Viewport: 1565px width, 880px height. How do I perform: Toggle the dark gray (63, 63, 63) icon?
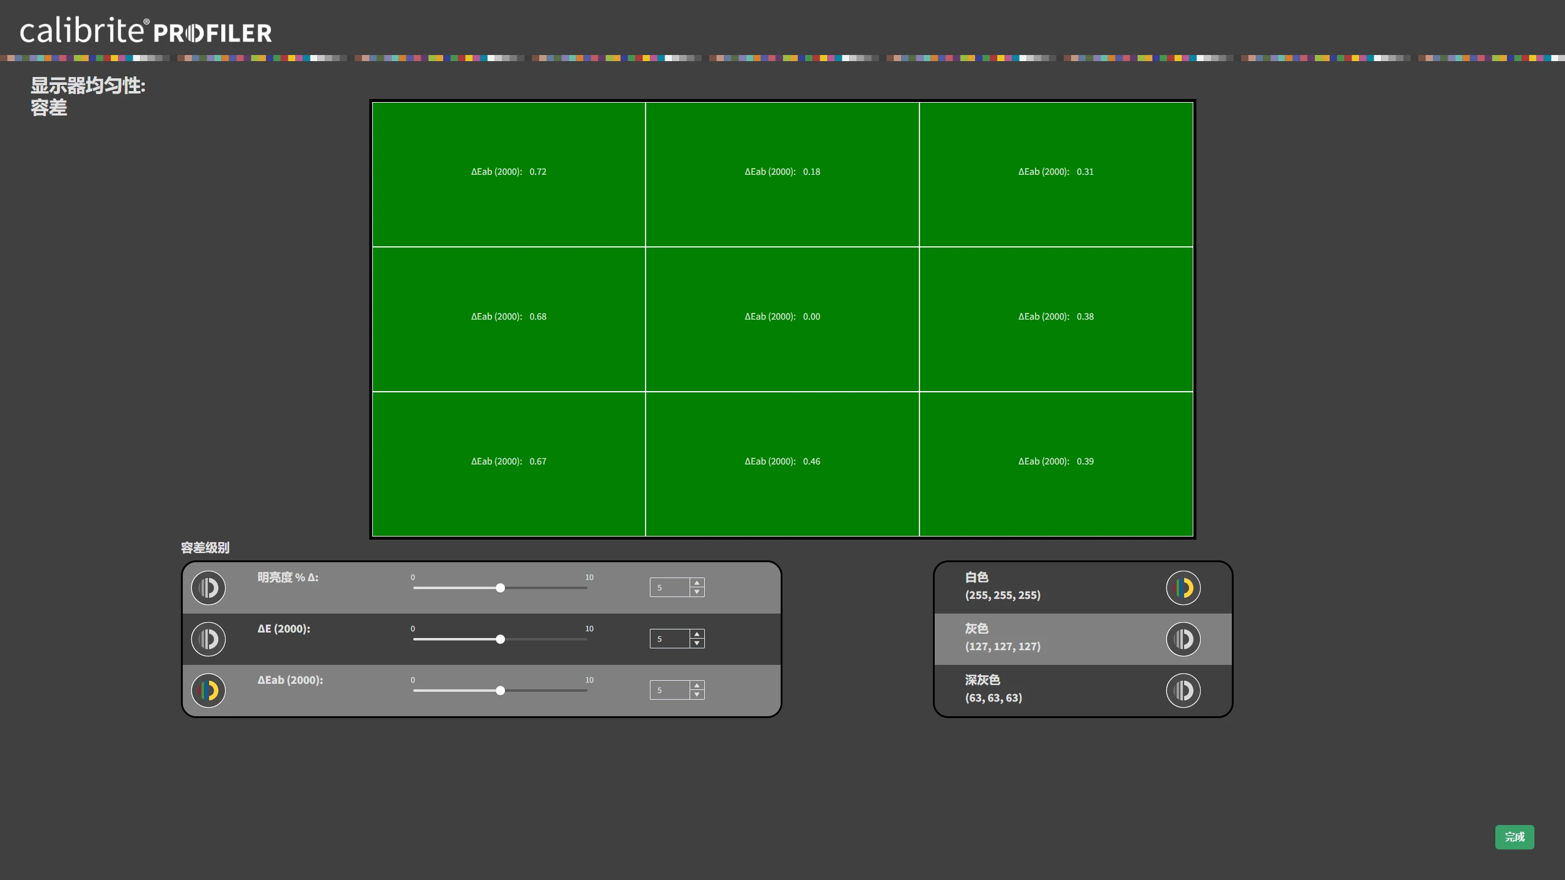pos(1183,691)
